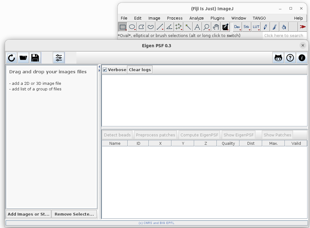Screen dimensions: 310x228
Task: Open the ImageJ Help menu
Action: (298, 18)
